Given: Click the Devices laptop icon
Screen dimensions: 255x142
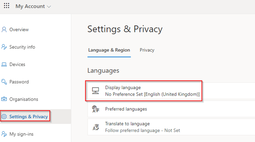Looking at the screenshot, I should tap(4, 65).
